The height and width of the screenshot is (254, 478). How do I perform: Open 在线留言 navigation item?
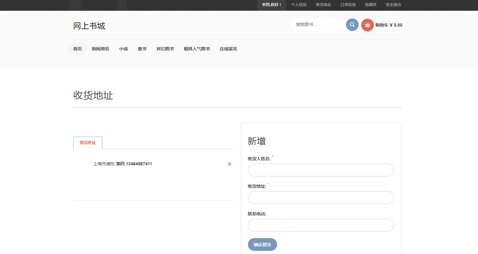tap(228, 49)
